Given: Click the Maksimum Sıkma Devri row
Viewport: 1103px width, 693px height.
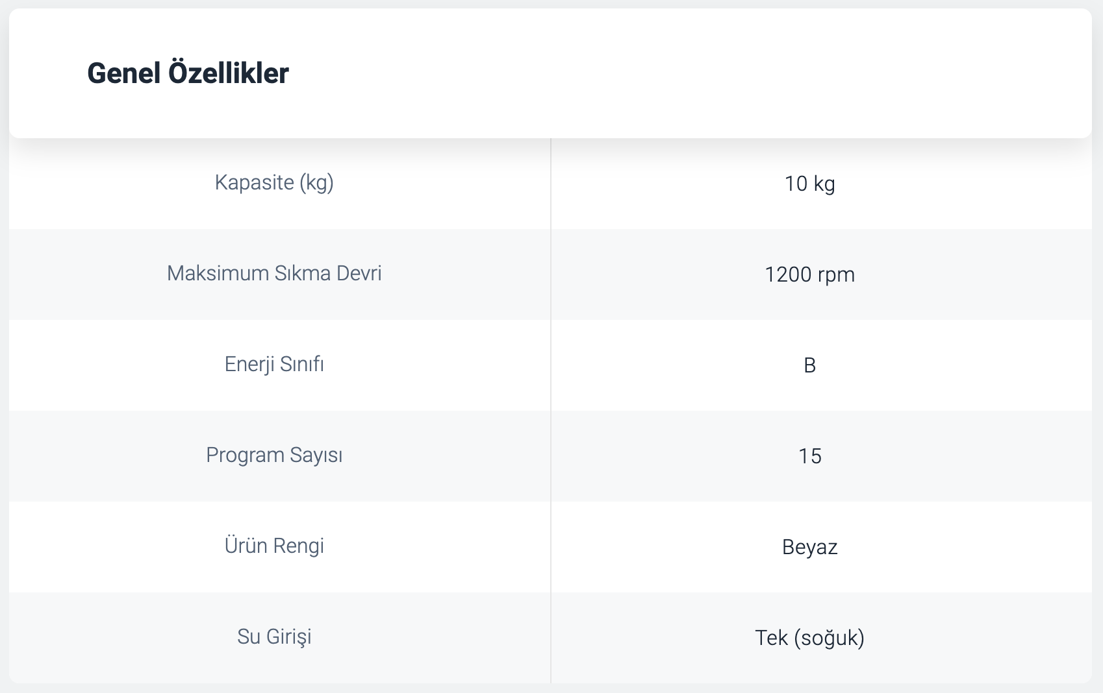Looking at the screenshot, I should tap(550, 274).
